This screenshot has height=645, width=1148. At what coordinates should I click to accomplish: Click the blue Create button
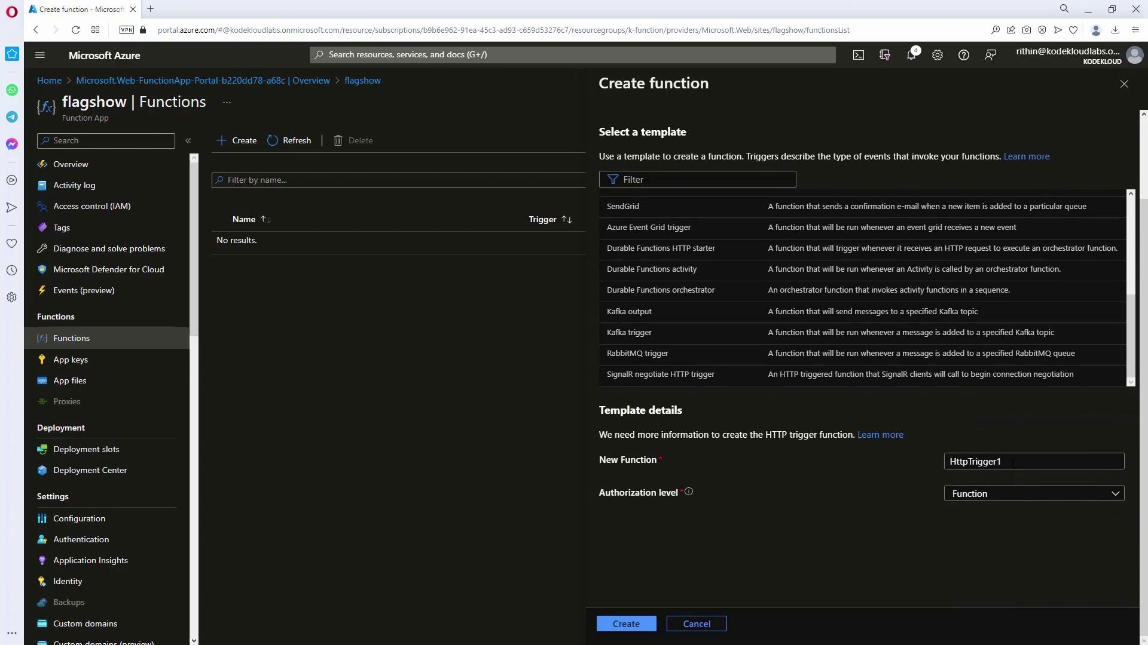(x=626, y=623)
